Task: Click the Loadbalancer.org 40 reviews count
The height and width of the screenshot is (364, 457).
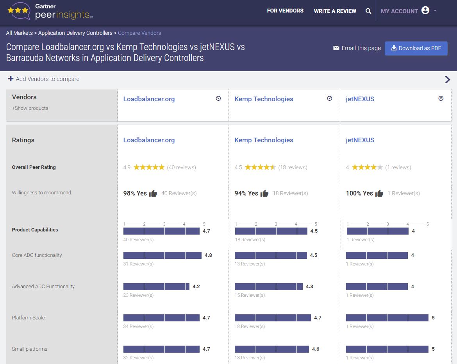Action: click(181, 167)
